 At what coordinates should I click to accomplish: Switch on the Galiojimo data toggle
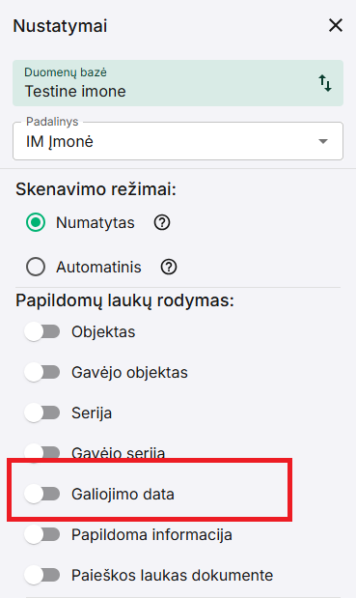tap(42, 494)
